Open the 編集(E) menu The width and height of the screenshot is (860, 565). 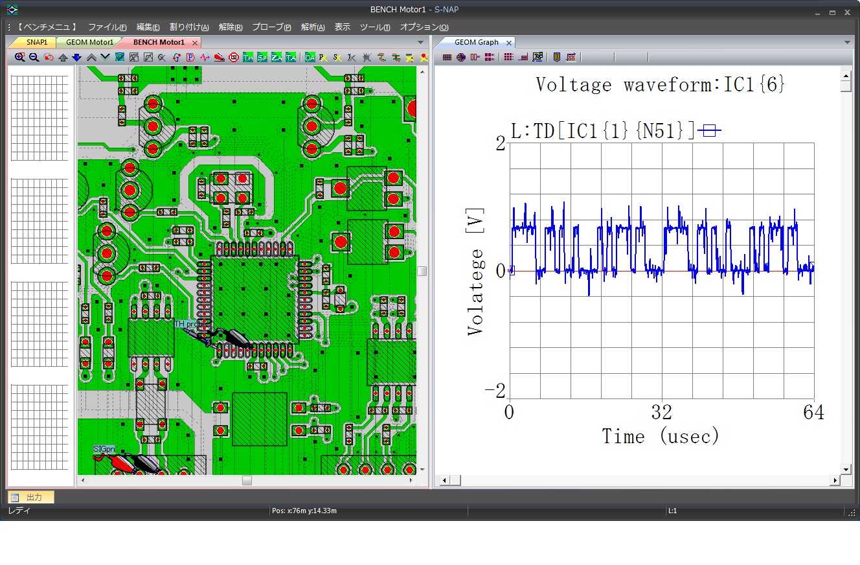point(148,27)
